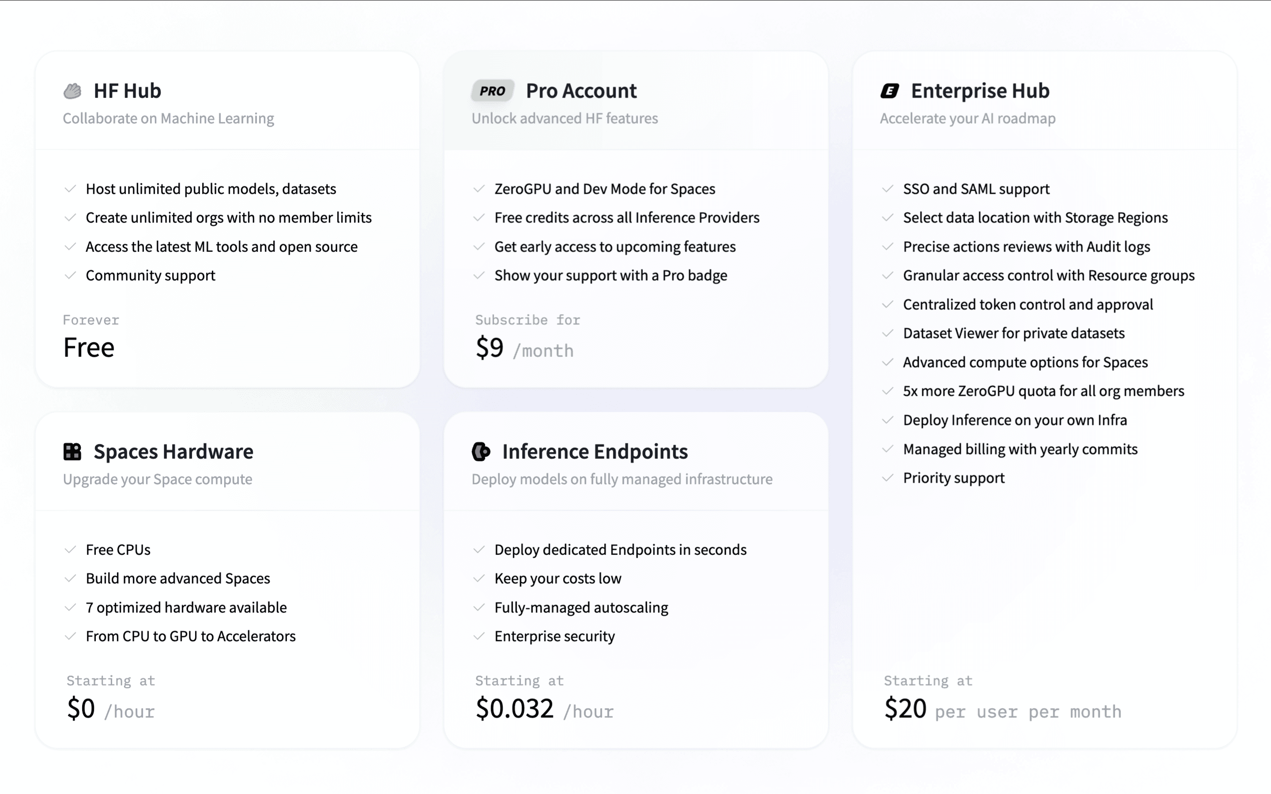Click checkmark beside Free CPUs
Image resolution: width=1271 pixels, height=794 pixels.
[70, 549]
